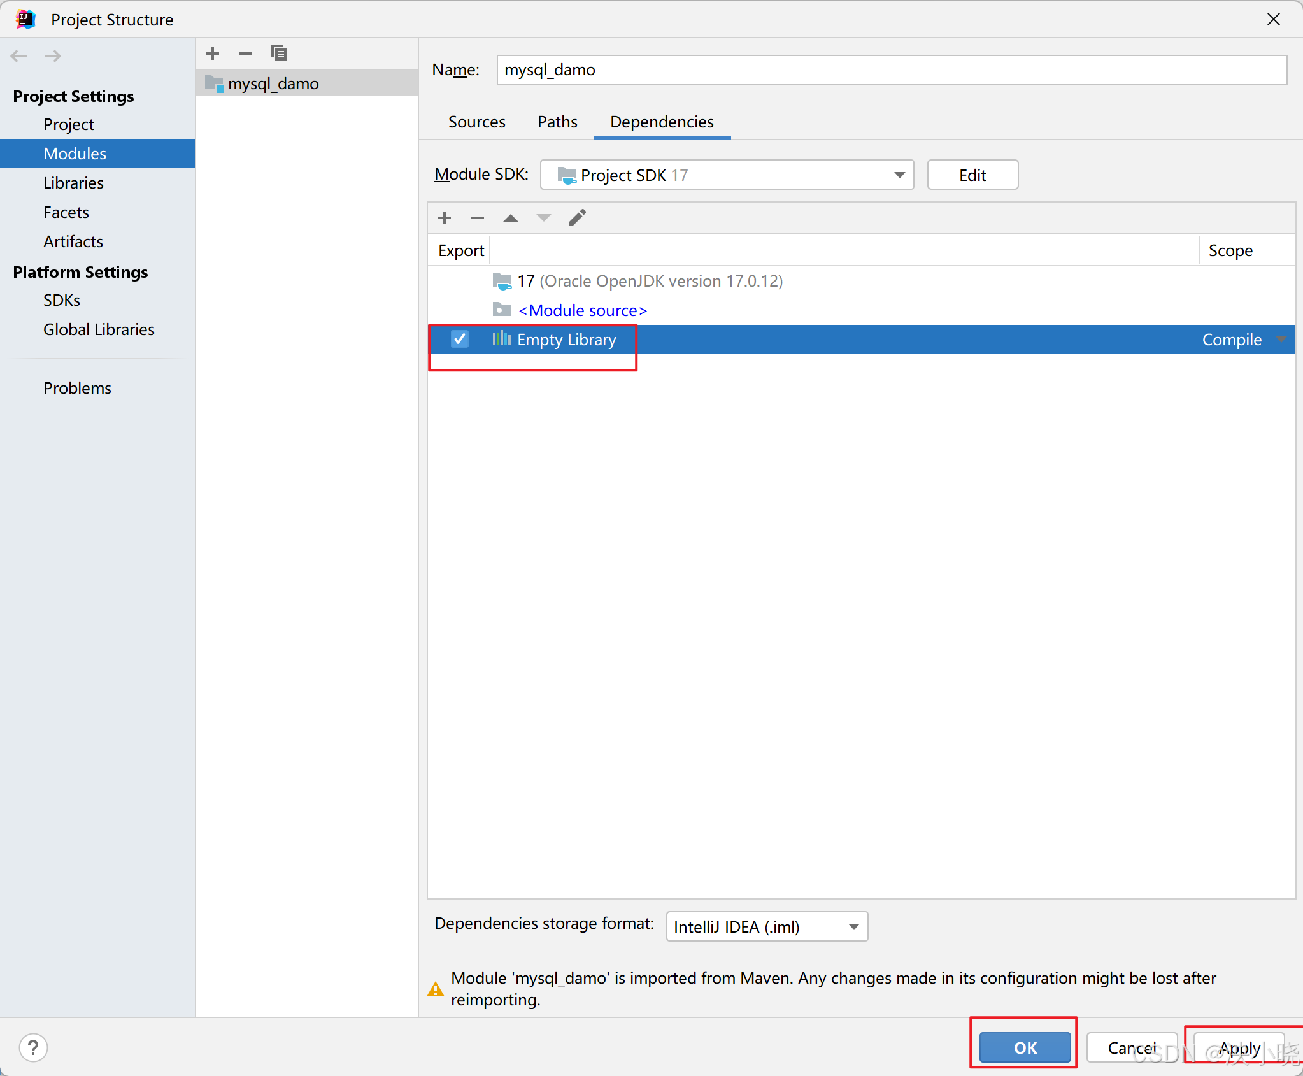1303x1076 pixels.
Task: Remove selected dependency using the minus icon
Action: [477, 218]
